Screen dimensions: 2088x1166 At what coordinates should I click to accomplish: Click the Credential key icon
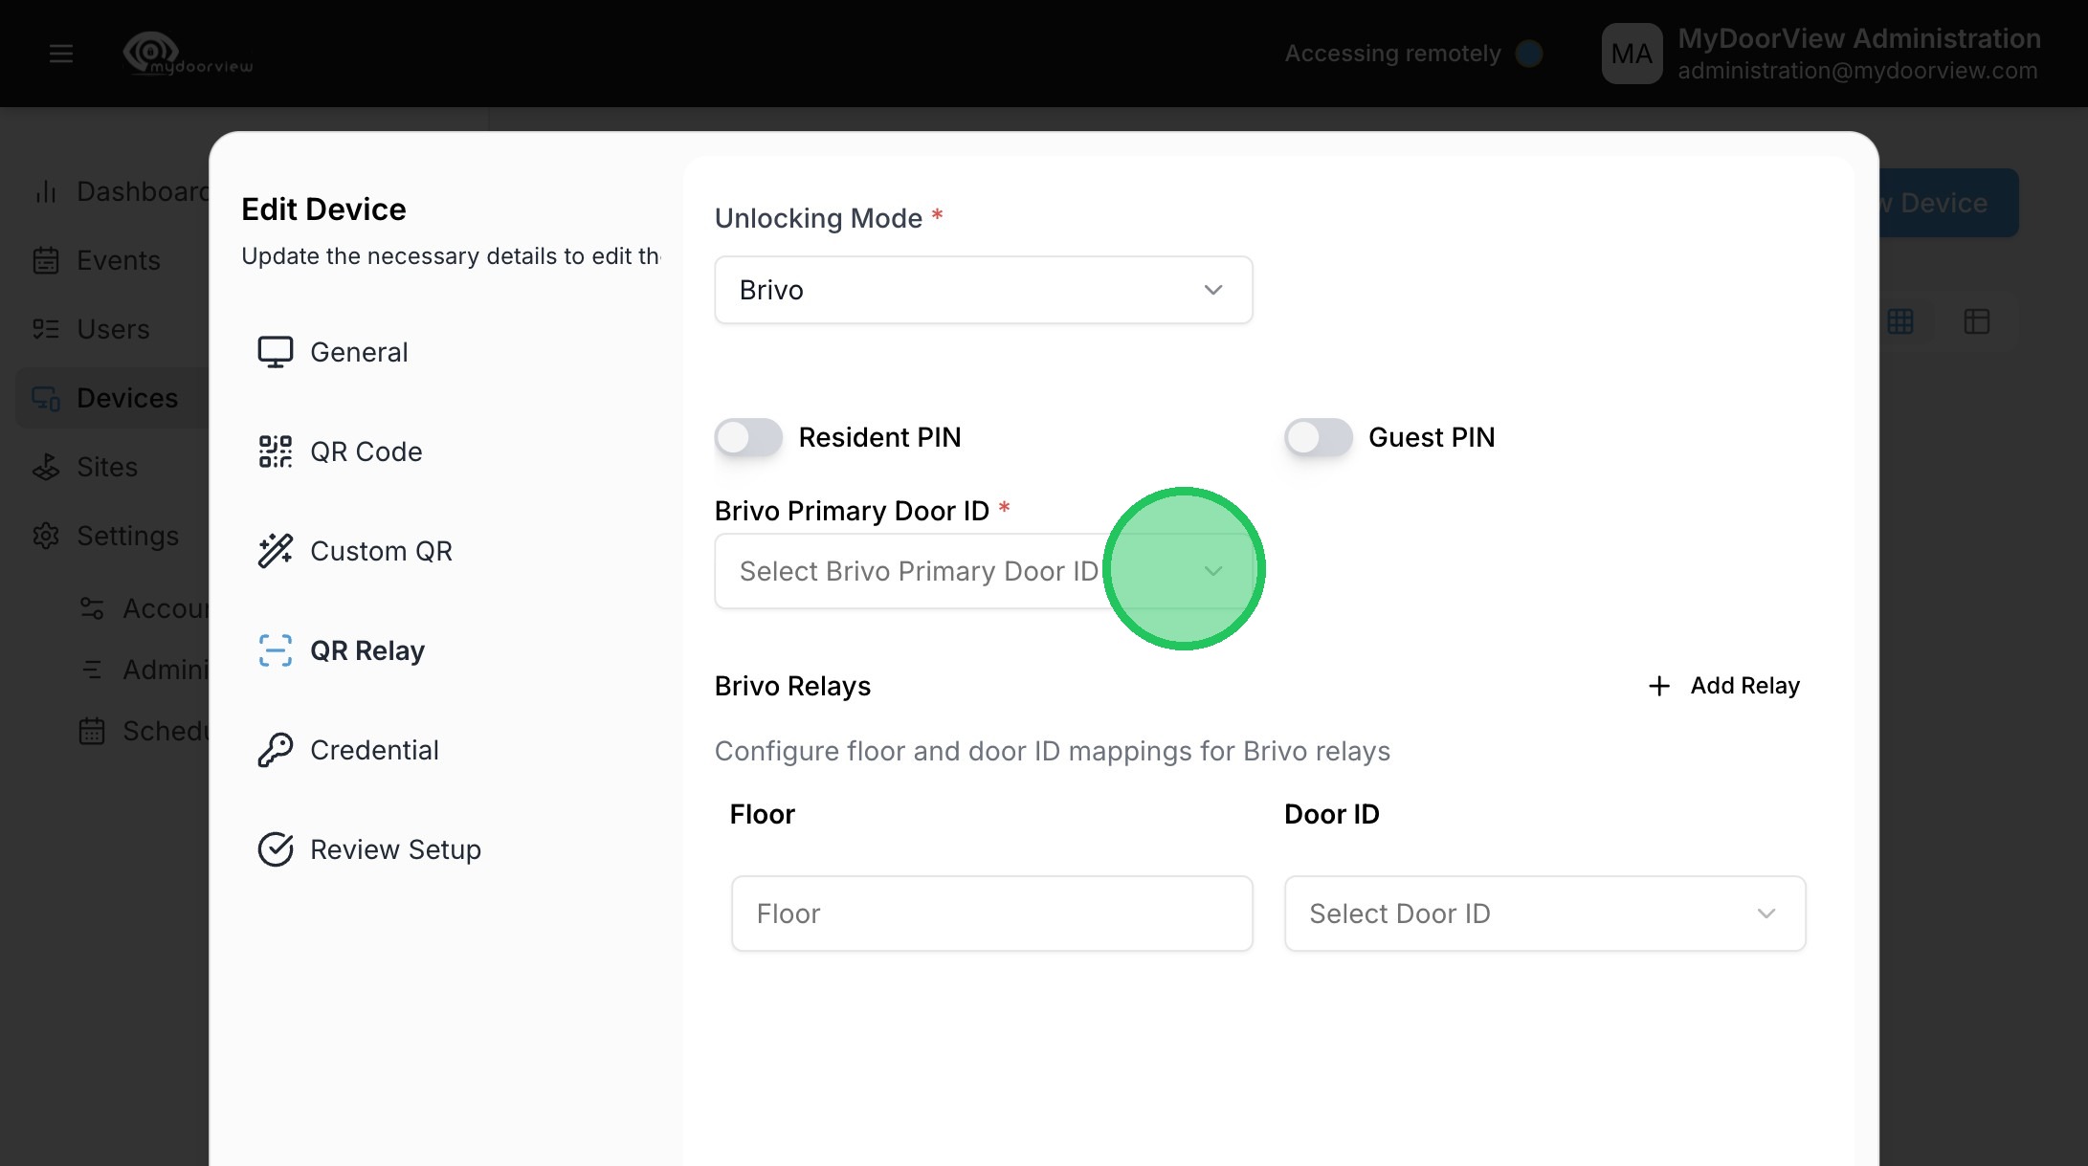tap(275, 750)
